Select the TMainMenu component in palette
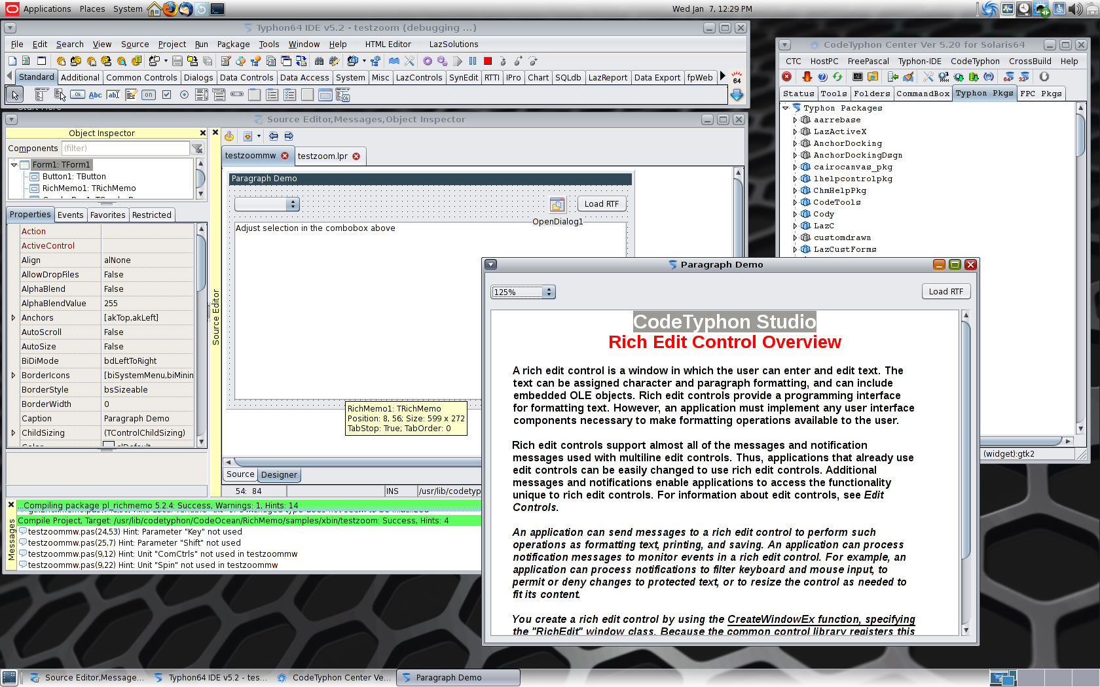Screen dimensions: 1100x687 point(41,95)
